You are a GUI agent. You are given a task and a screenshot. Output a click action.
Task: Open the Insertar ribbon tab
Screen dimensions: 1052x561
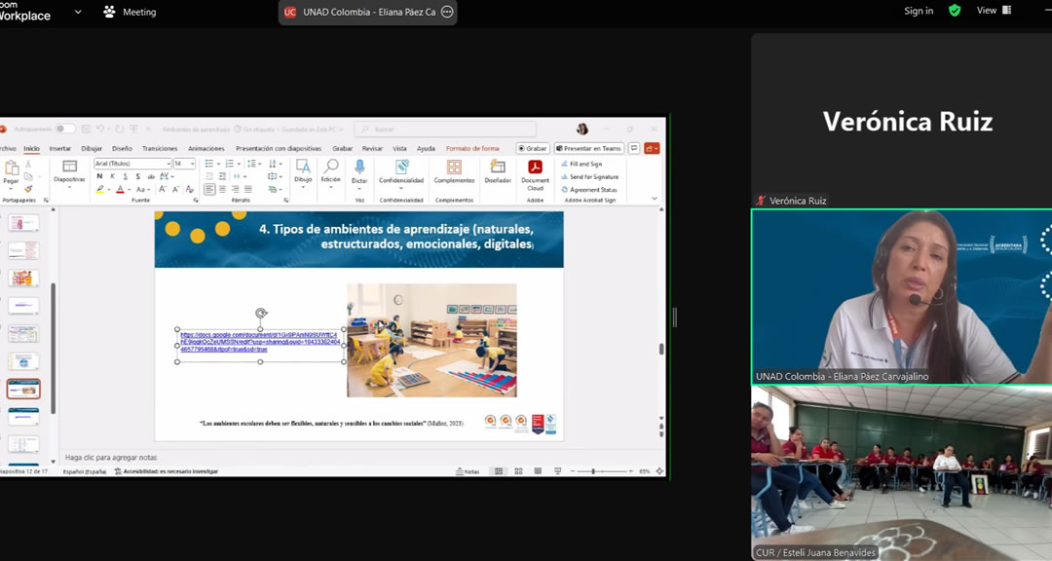point(59,148)
